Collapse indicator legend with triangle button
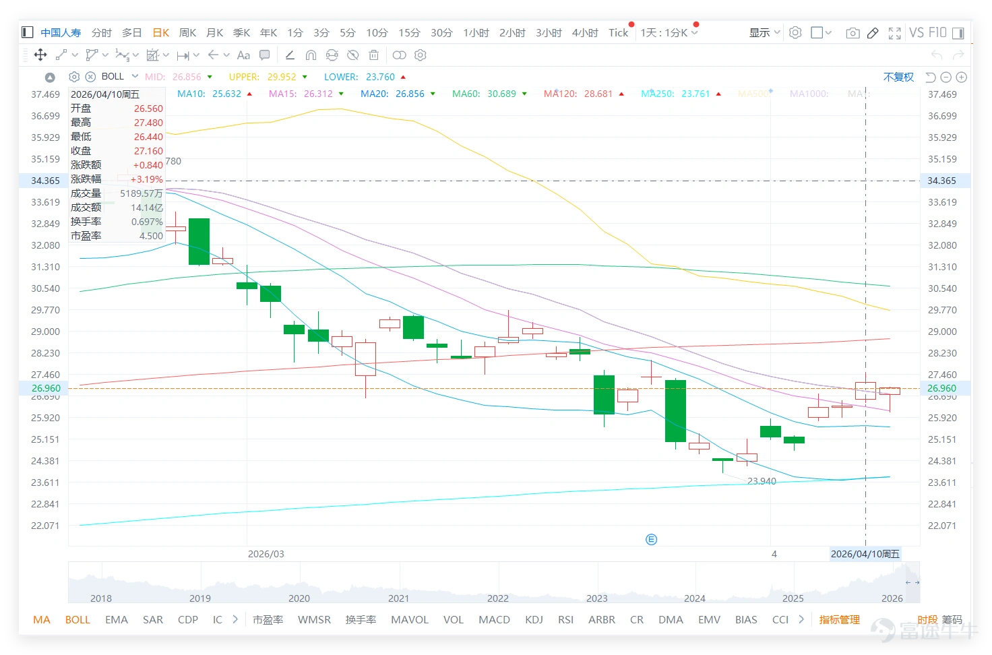 coord(50,77)
